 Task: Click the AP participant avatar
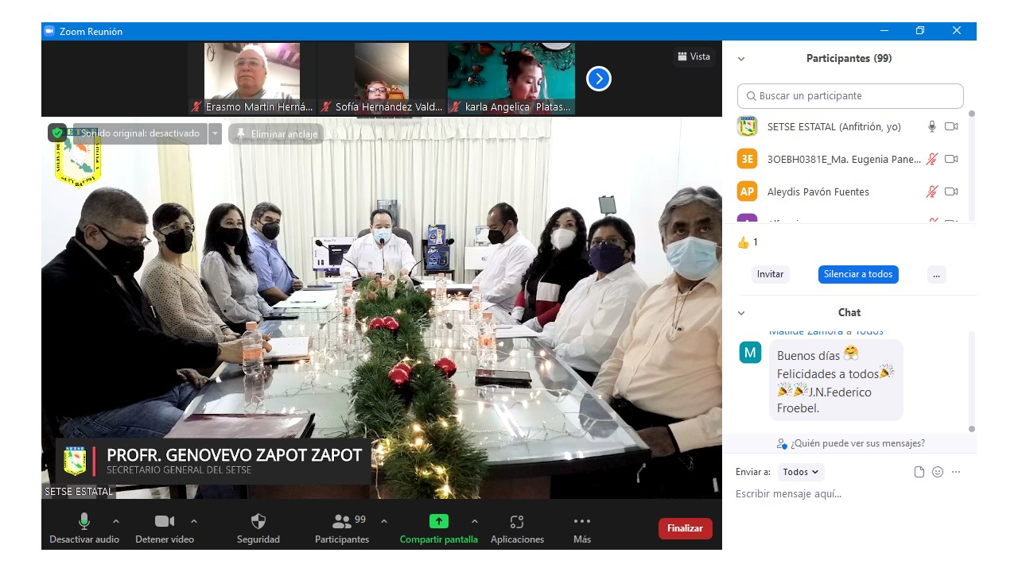point(747,191)
